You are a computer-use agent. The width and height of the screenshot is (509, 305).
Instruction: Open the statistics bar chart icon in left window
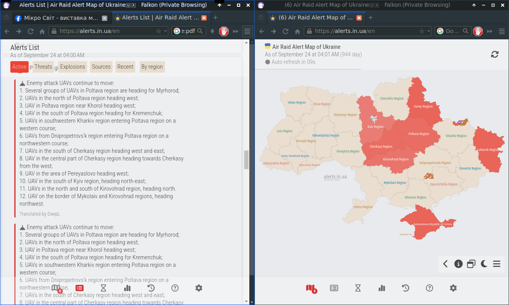[x=127, y=288]
